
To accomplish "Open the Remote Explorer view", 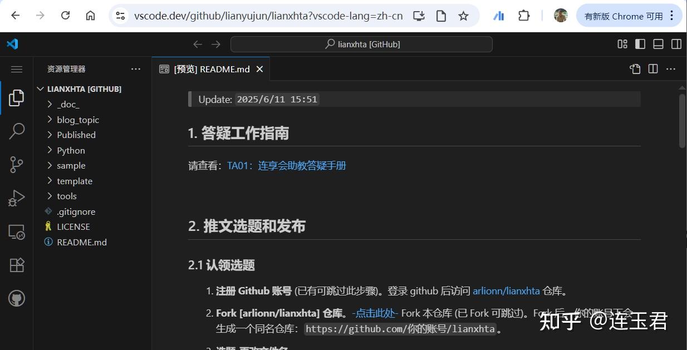I will [x=17, y=231].
